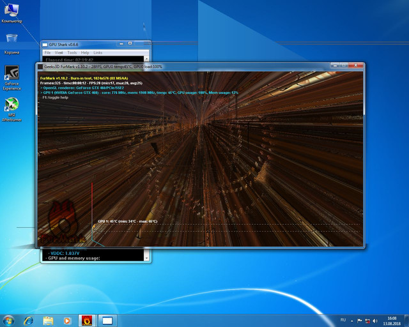Select the MSI Afterburner desktop shortcut
The image size is (409, 327).
(12, 109)
